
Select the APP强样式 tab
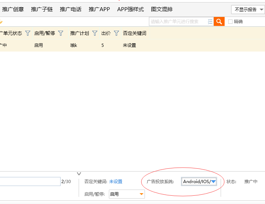tap(130, 9)
